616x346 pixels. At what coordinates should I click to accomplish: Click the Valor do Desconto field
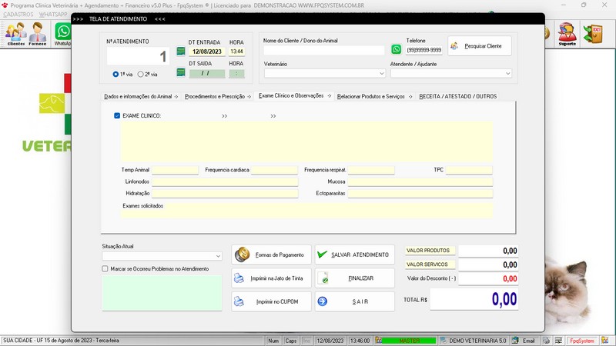(x=488, y=278)
